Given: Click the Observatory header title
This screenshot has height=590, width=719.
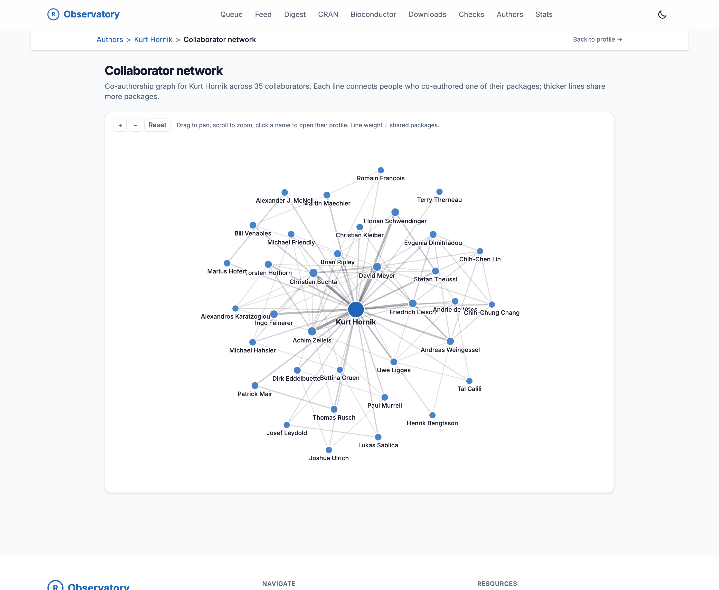Looking at the screenshot, I should [x=91, y=14].
